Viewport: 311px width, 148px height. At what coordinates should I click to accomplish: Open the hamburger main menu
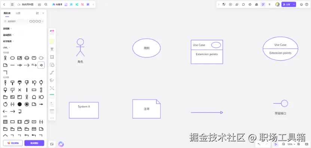coord(12,4)
